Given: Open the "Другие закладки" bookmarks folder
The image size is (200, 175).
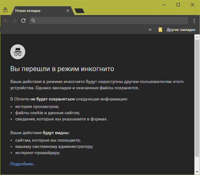Looking at the screenshot, I should 177,30.
